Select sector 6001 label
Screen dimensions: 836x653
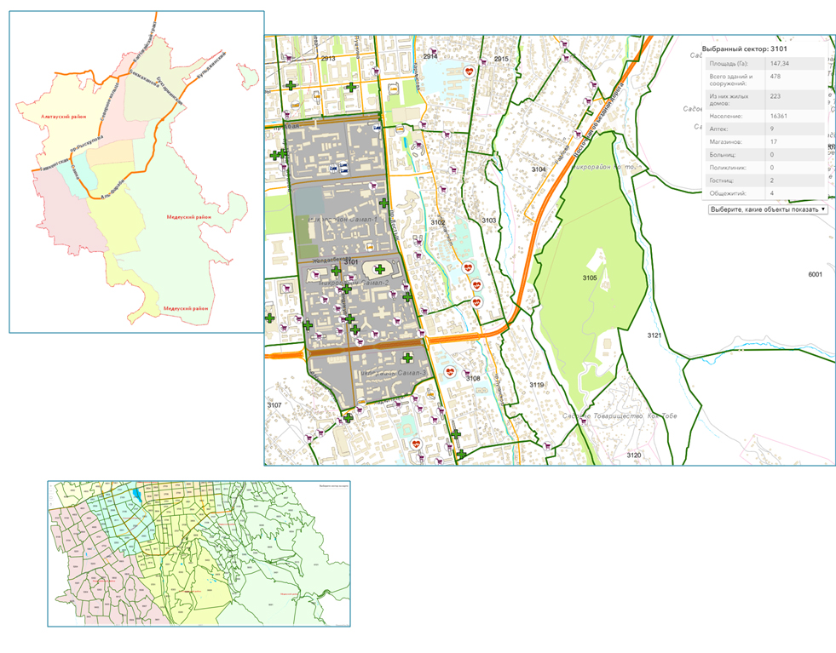816,275
